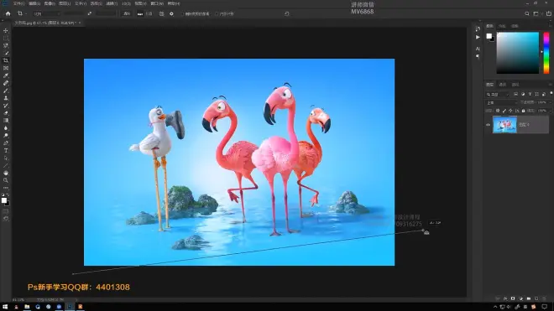The height and width of the screenshot is (311, 554).
Task: Open Color panel flyout menu
Action: tap(550, 26)
